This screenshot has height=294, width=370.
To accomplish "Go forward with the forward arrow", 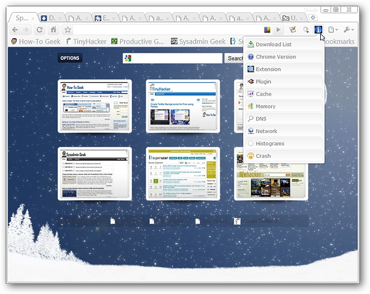I will tap(25, 30).
